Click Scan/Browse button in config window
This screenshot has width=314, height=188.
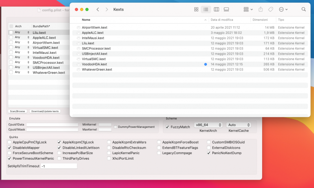coord(17,111)
